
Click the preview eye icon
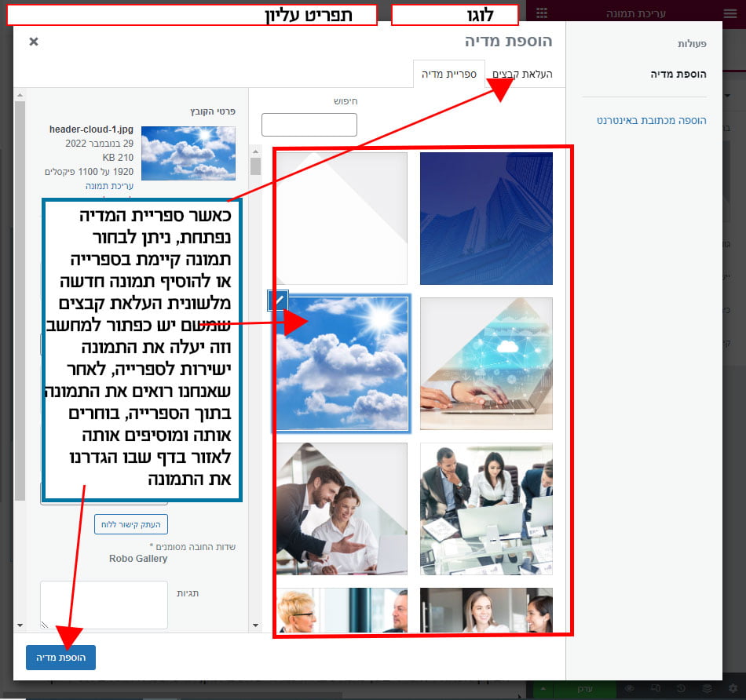(x=630, y=688)
